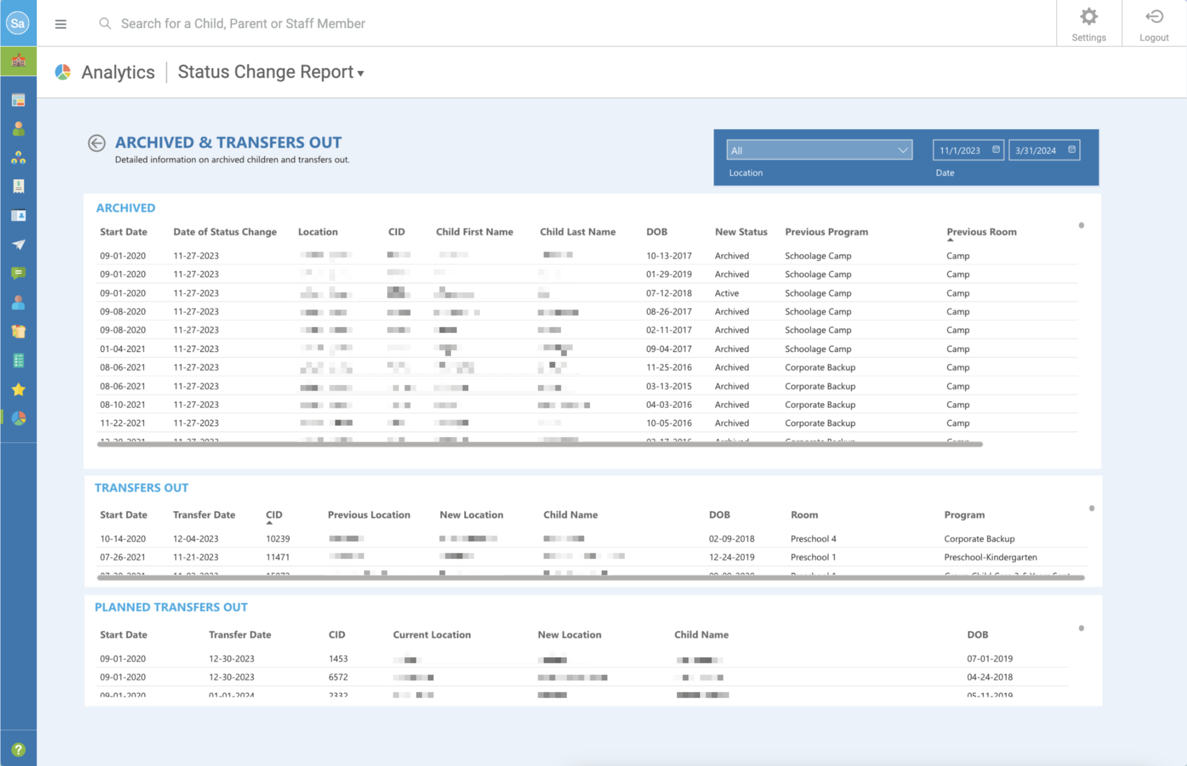Click the Logout button

click(x=1153, y=23)
